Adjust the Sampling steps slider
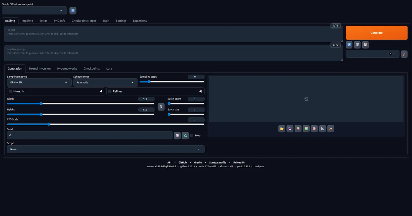This screenshot has width=412, height=216. [172, 82]
